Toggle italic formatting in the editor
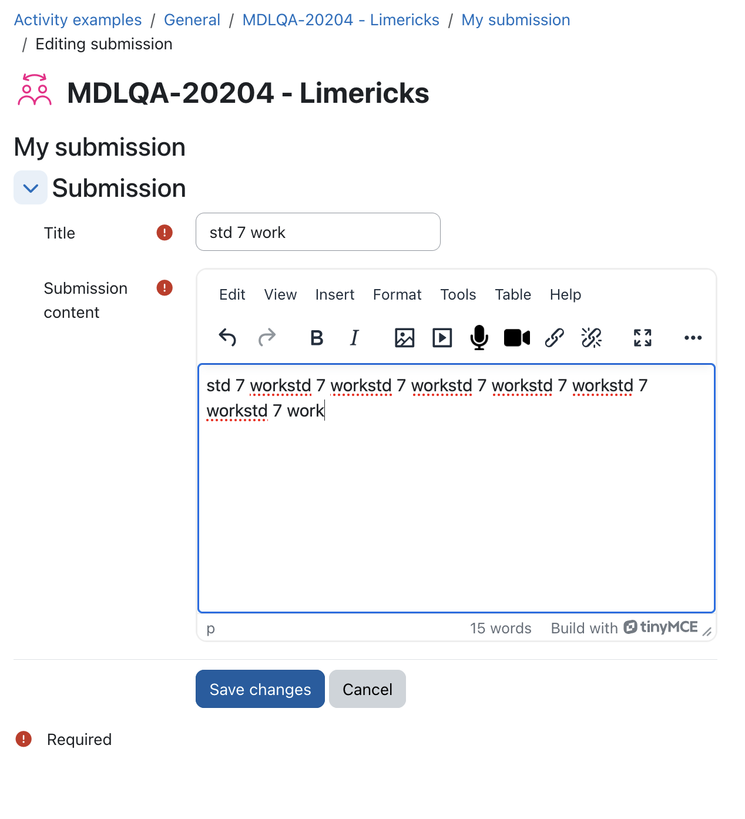 [x=354, y=338]
